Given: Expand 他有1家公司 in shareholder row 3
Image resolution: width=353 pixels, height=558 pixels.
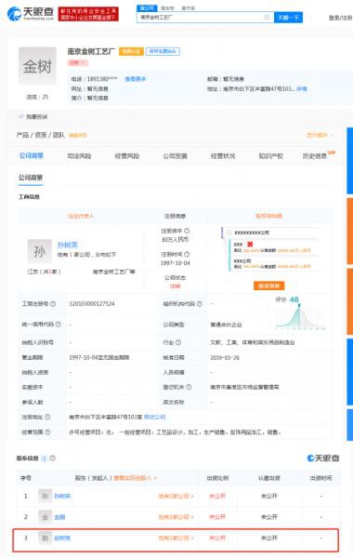Looking at the screenshot, I should pos(176,538).
